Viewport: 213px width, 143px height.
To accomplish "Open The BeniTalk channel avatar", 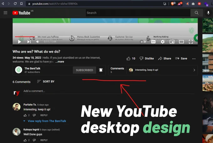I will click(18, 70).
